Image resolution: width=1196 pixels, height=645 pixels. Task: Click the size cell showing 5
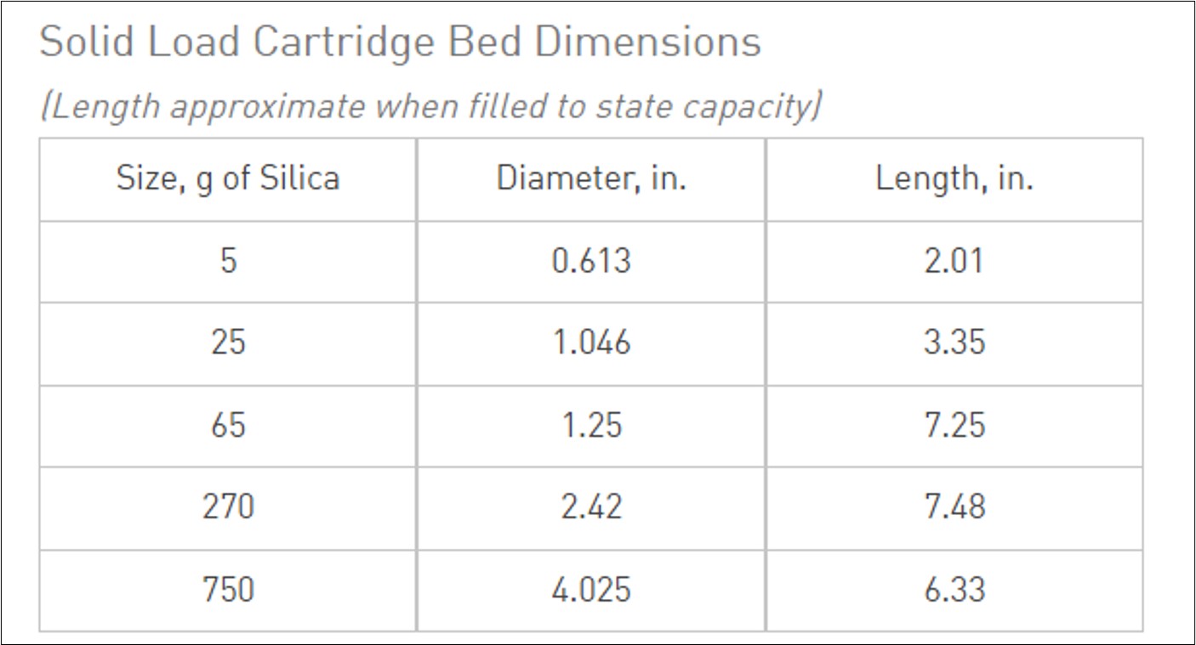pyautogui.click(x=228, y=260)
